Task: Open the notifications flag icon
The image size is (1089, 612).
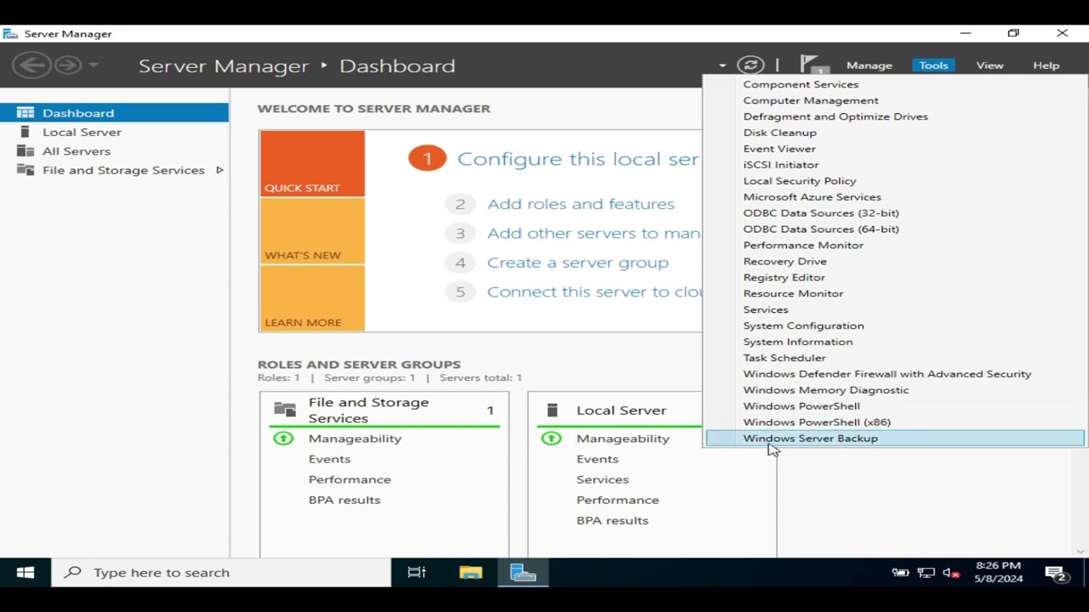Action: click(x=812, y=65)
